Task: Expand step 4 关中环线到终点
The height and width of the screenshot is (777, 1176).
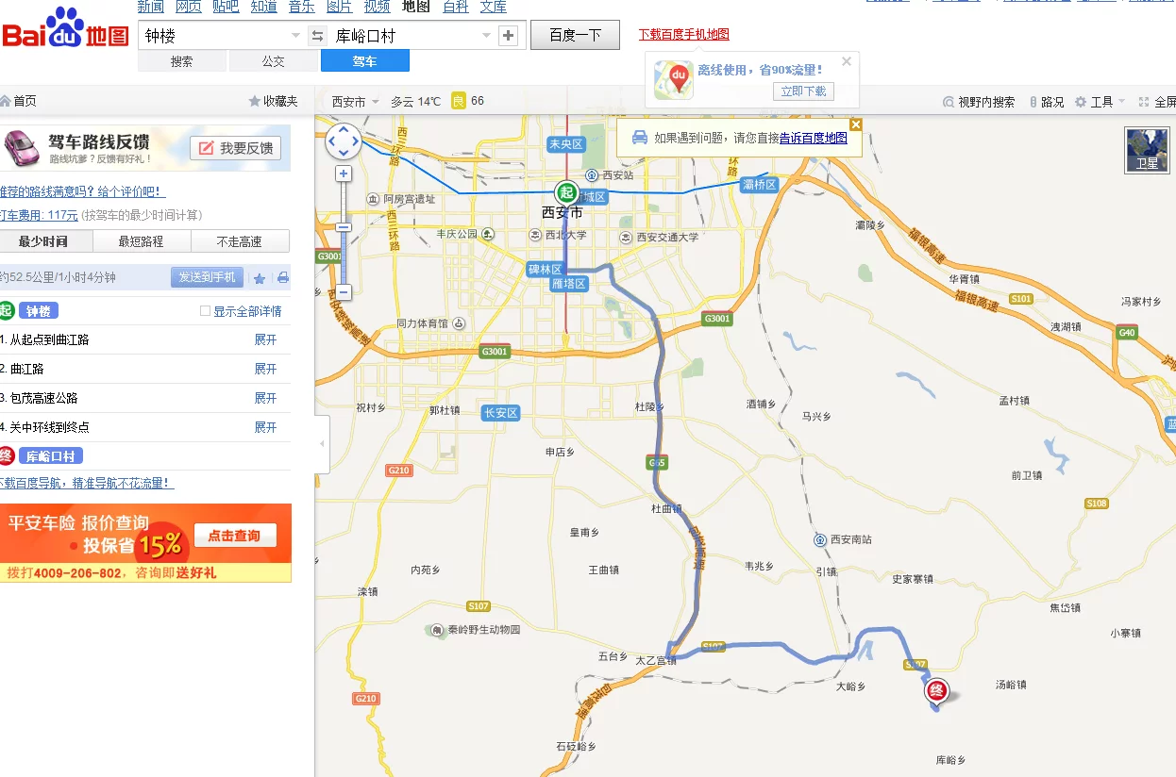Action: (265, 427)
